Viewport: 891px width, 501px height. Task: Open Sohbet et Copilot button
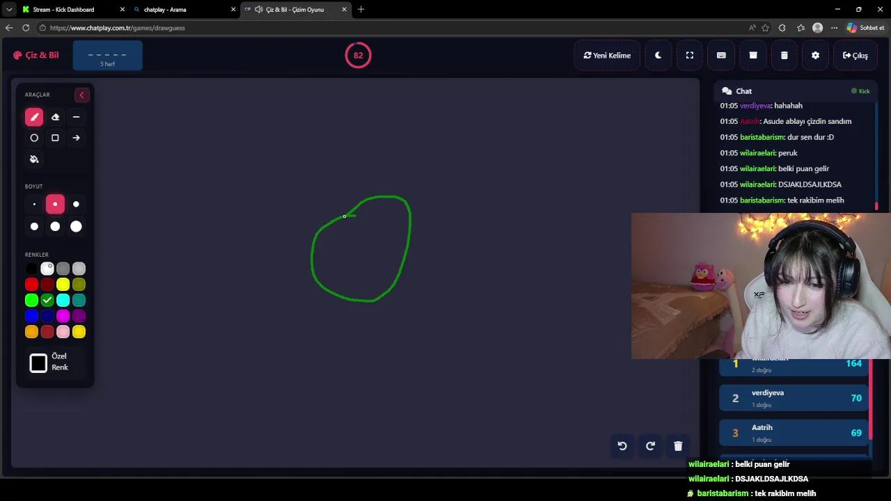(866, 28)
